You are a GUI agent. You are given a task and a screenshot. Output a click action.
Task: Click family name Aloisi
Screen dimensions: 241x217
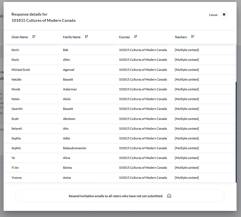pyautogui.click(x=67, y=99)
